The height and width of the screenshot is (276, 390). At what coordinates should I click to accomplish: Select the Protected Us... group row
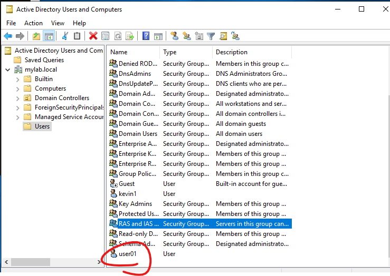tap(201, 214)
